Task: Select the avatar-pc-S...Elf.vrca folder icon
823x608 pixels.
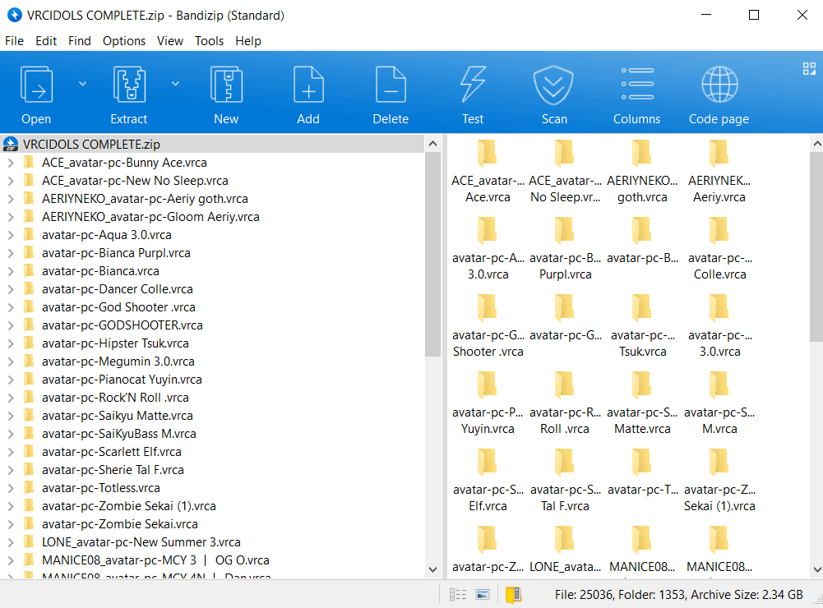Action: 488,462
